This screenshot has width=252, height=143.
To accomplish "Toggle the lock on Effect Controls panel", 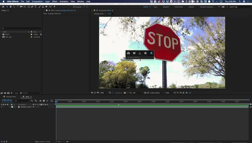I will [x=49, y=10].
